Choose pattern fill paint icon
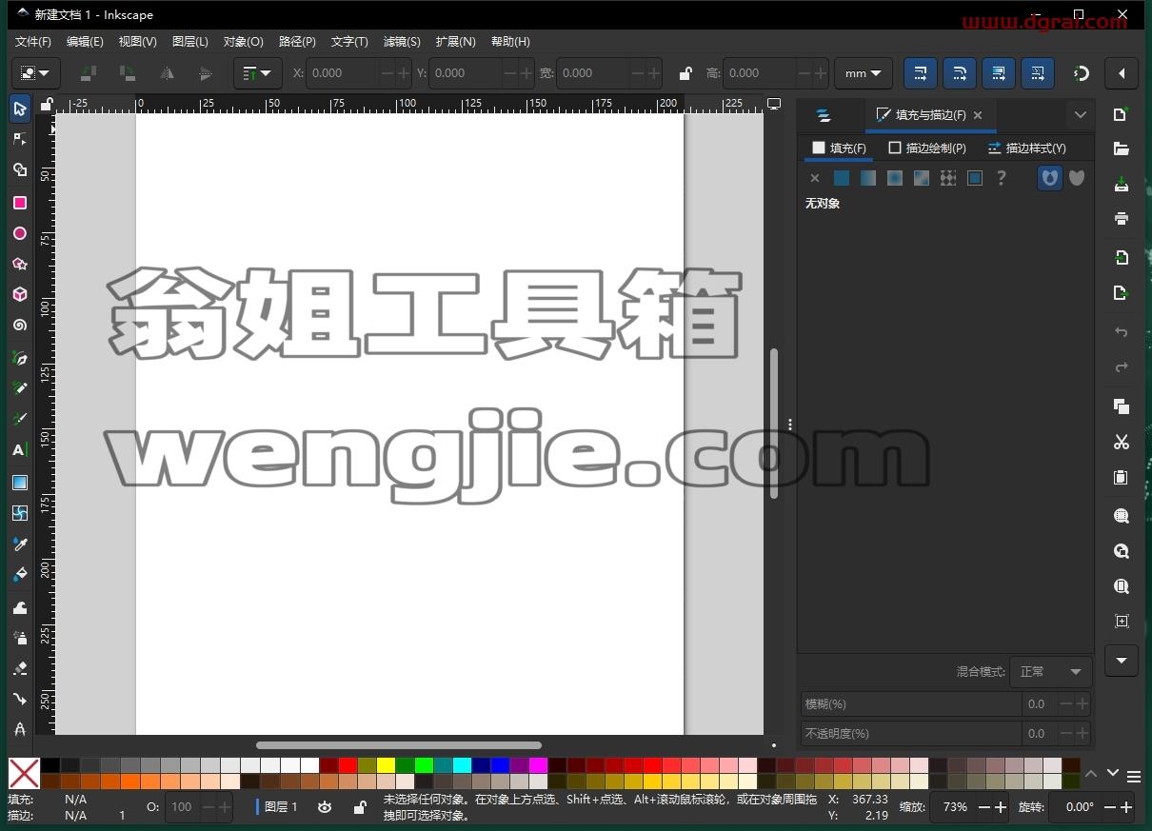The image size is (1152, 831). (948, 178)
